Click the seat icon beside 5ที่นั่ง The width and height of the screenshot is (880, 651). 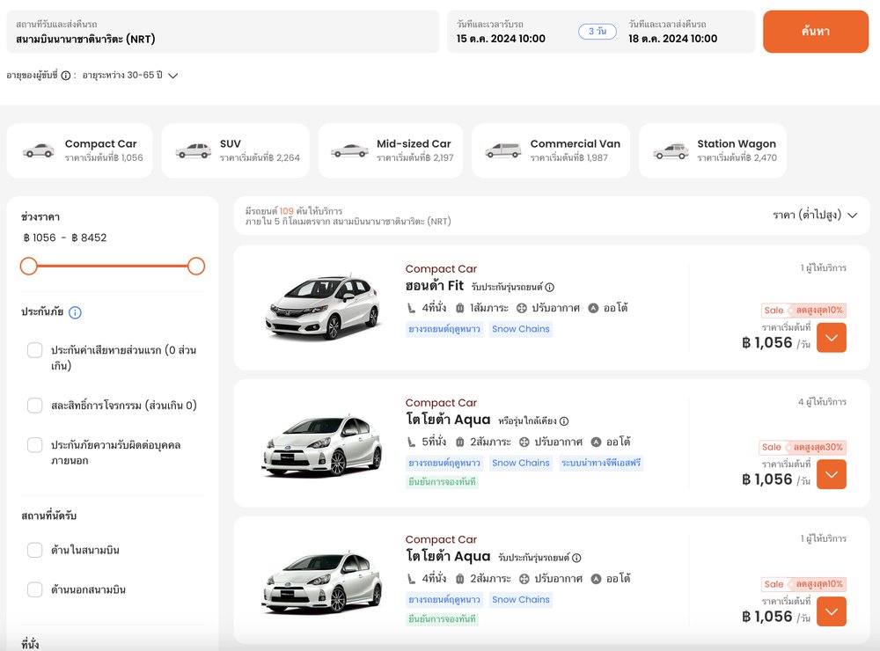pyautogui.click(x=411, y=443)
